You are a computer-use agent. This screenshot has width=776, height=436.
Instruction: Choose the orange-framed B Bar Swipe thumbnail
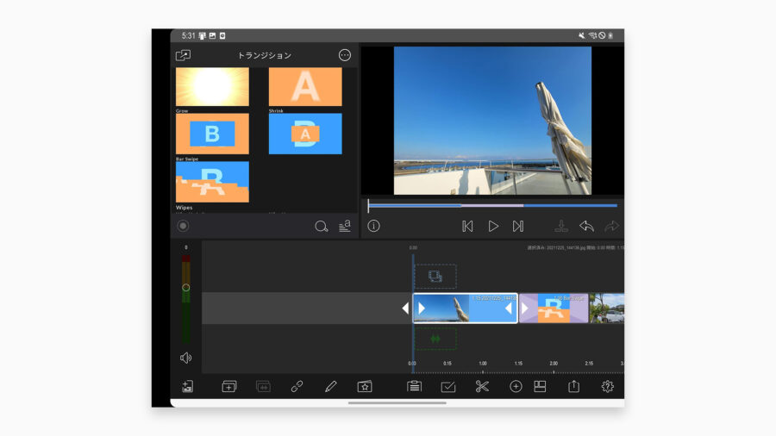pyautogui.click(x=212, y=134)
